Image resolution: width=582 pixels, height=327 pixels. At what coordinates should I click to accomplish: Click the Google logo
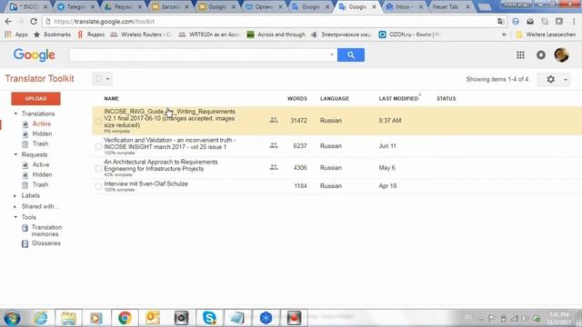click(x=35, y=54)
